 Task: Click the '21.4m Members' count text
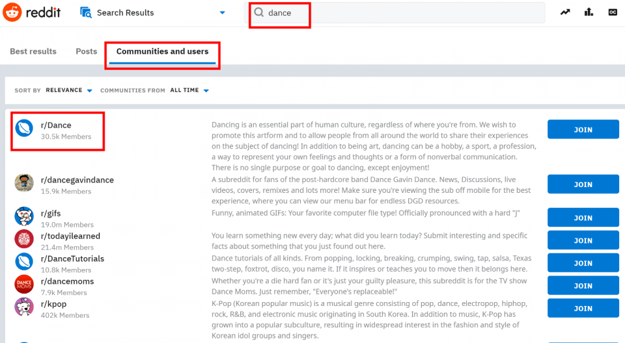pyautogui.click(x=67, y=248)
